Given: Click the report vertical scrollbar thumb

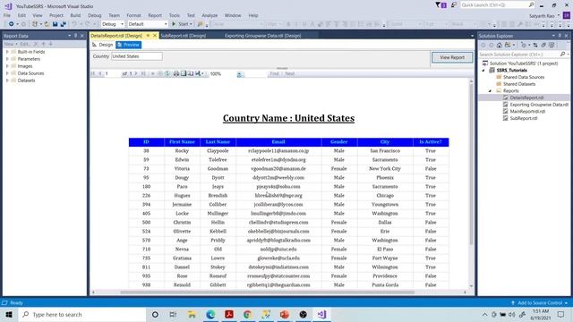Looking at the screenshot, I should point(471,165).
